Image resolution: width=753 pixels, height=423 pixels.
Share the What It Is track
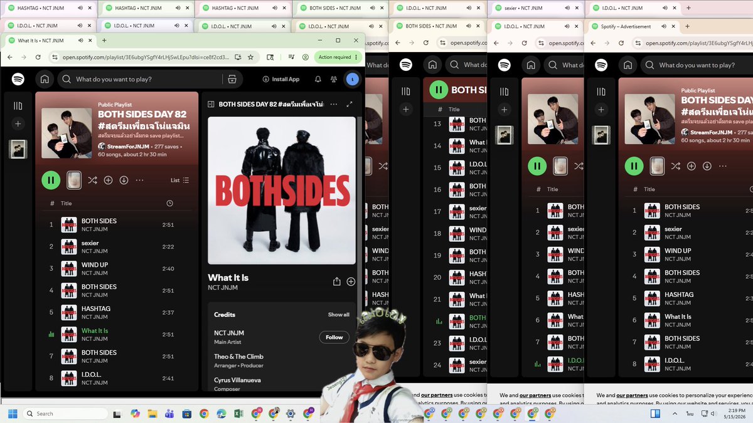click(x=336, y=282)
